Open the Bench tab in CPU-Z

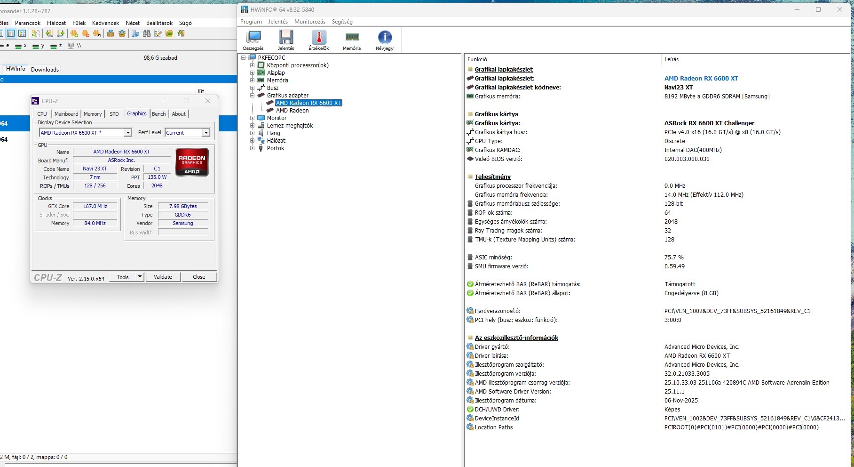click(x=159, y=114)
